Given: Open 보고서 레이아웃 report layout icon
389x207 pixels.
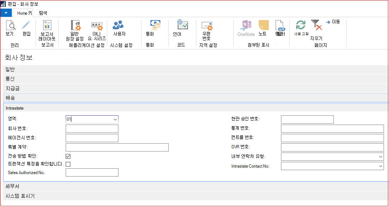Looking at the screenshot, I should click(x=47, y=25).
